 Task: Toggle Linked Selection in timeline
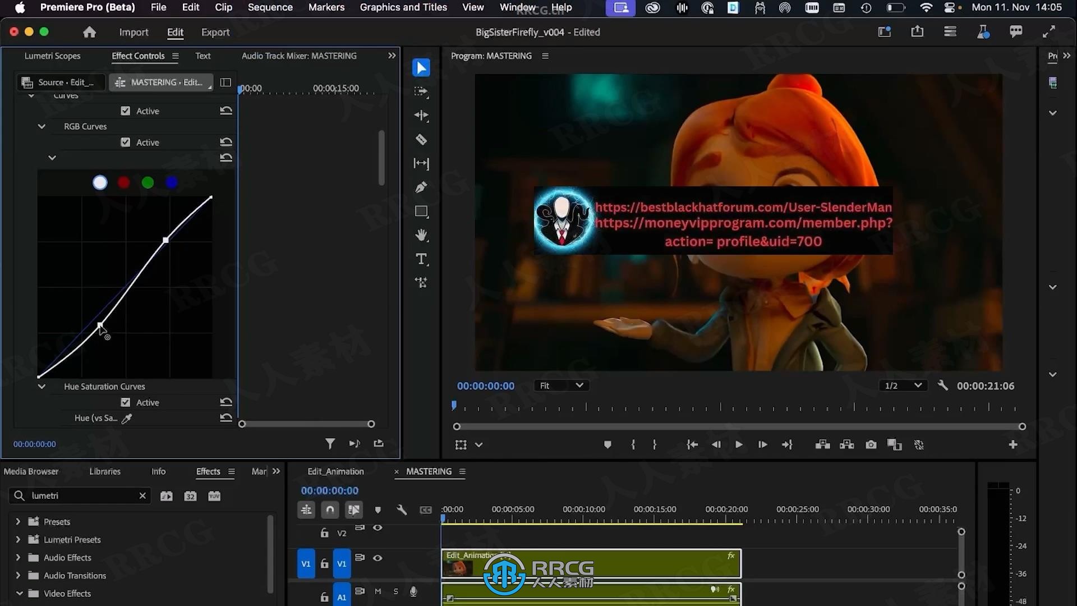(x=353, y=510)
